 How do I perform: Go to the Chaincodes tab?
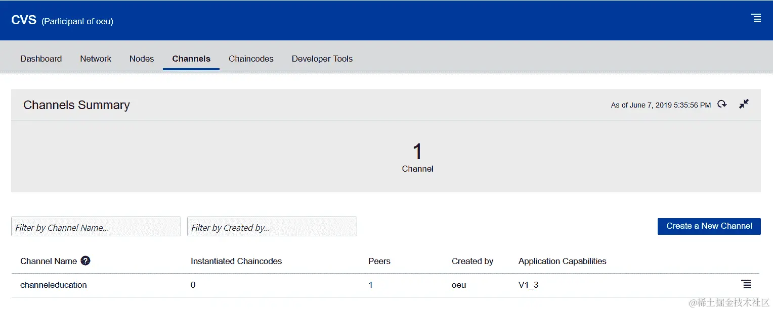tap(251, 59)
